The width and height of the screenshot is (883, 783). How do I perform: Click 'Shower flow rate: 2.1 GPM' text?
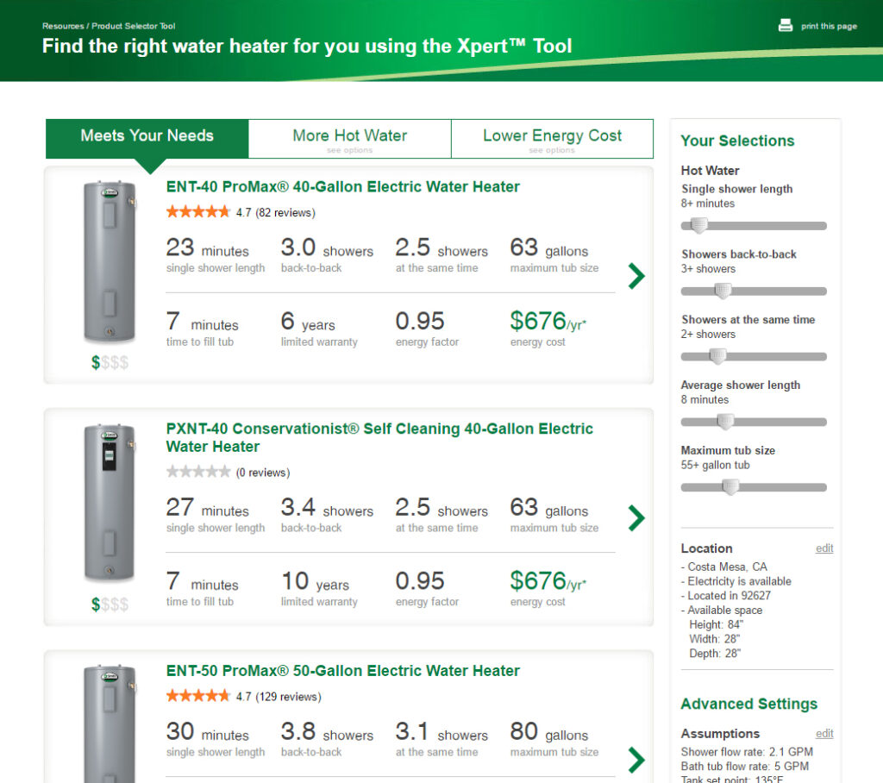pos(747,752)
